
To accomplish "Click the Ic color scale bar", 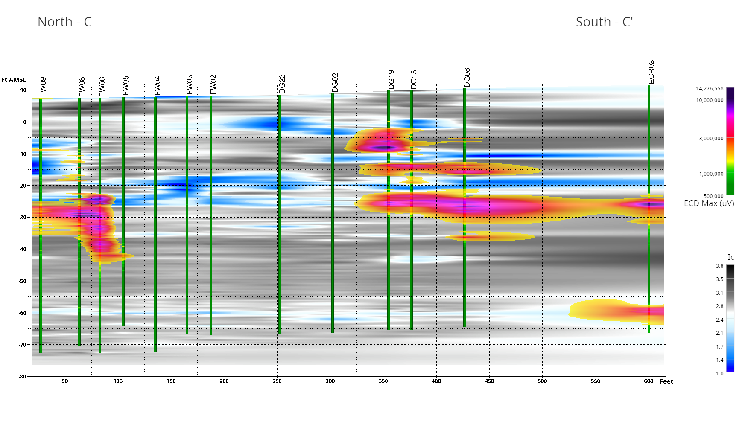I will (x=730, y=319).
